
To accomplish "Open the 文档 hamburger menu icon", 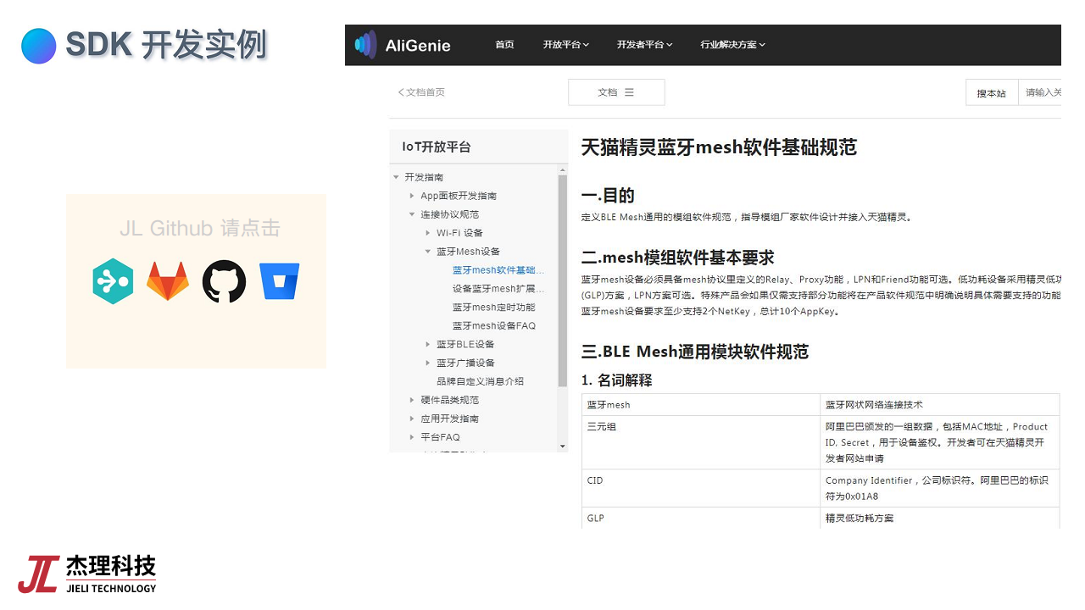I will (x=630, y=92).
